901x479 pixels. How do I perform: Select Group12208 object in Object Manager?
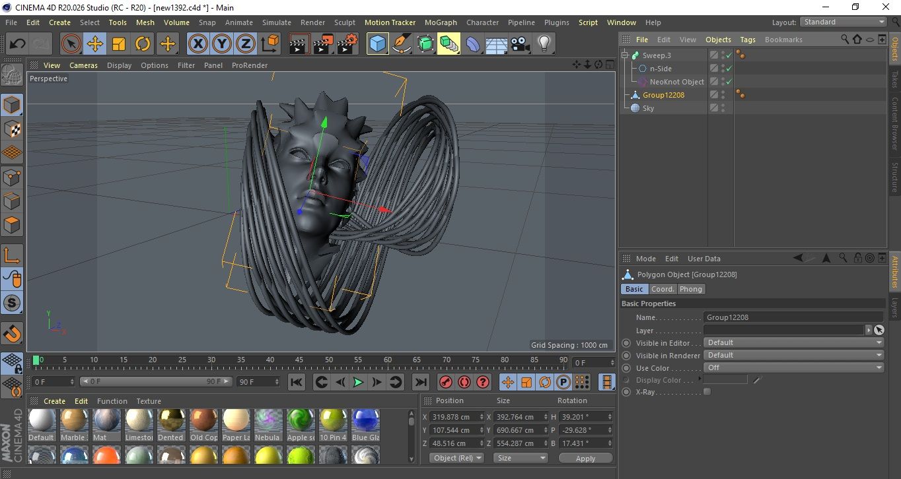(663, 95)
